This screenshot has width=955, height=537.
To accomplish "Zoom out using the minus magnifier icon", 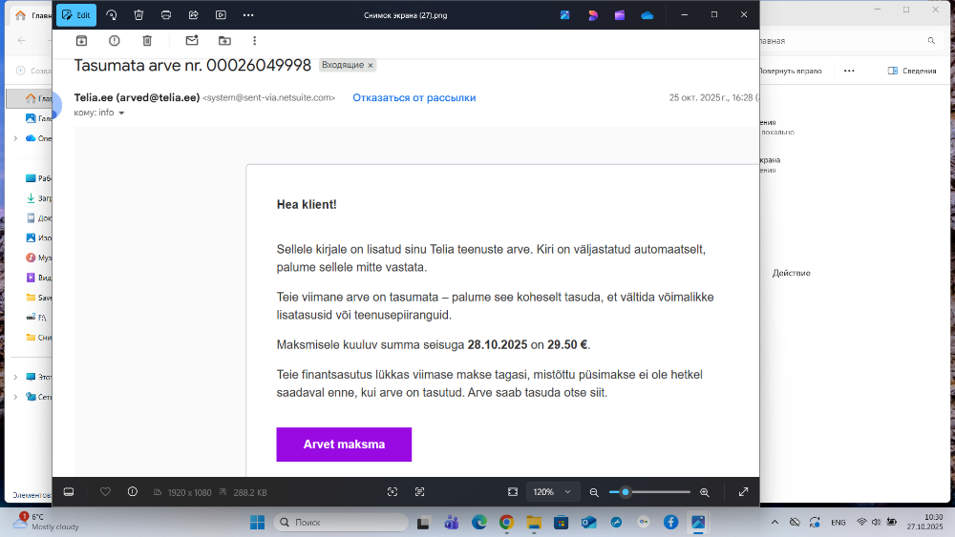I will [x=594, y=492].
